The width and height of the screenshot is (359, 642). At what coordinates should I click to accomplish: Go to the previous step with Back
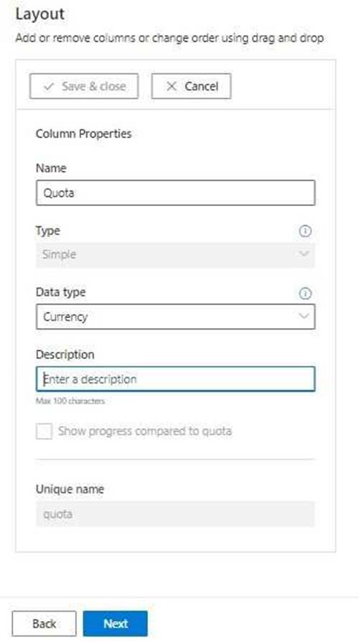[45, 623]
